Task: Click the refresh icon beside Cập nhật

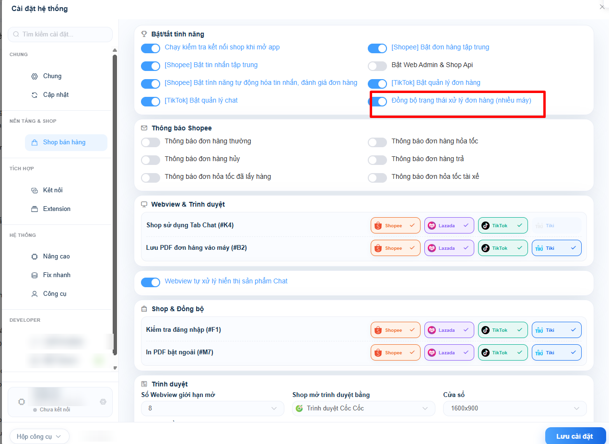Action: point(35,95)
